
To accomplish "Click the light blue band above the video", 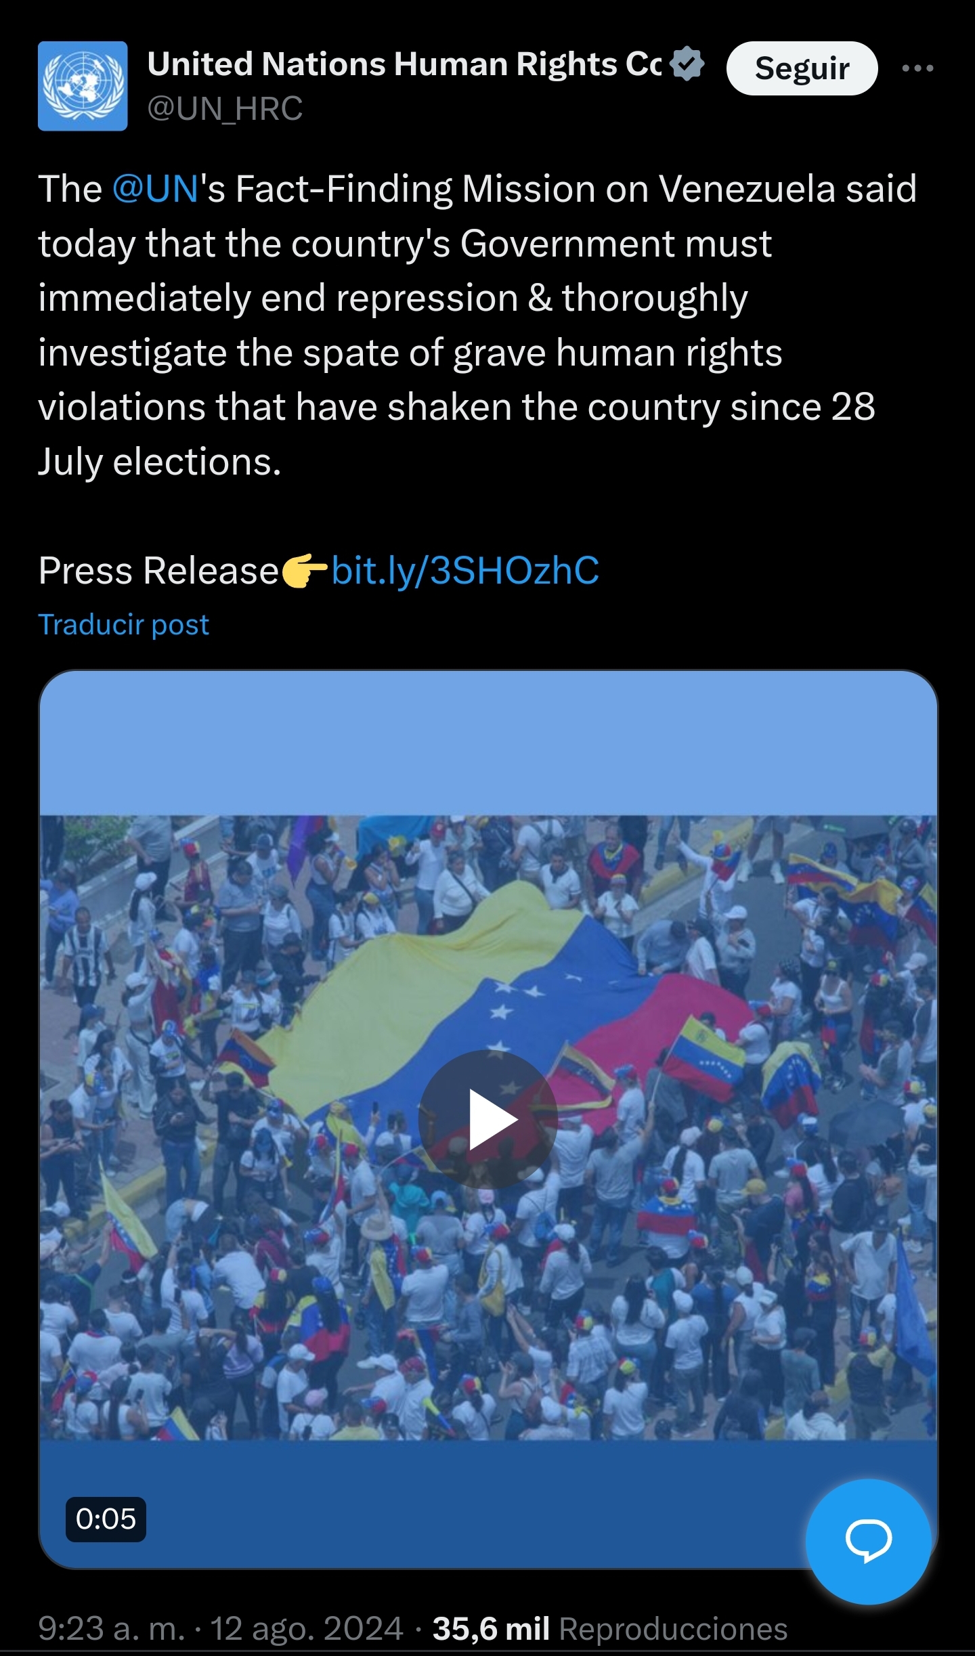I will pos(488,743).
